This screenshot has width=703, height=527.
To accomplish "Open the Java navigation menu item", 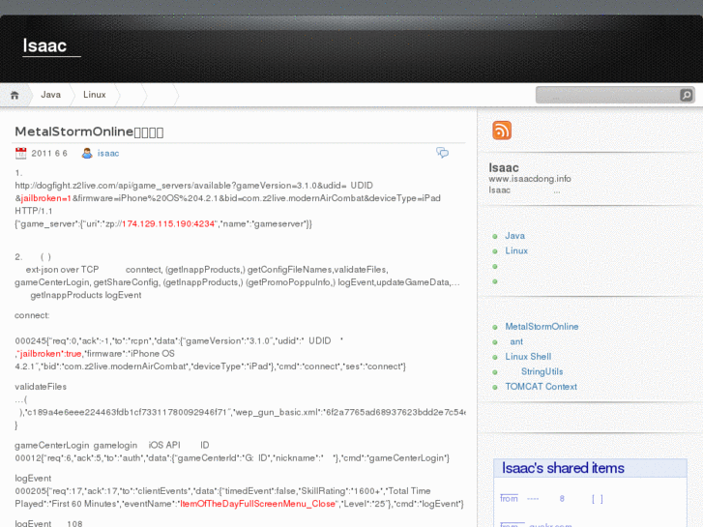I will click(x=50, y=95).
